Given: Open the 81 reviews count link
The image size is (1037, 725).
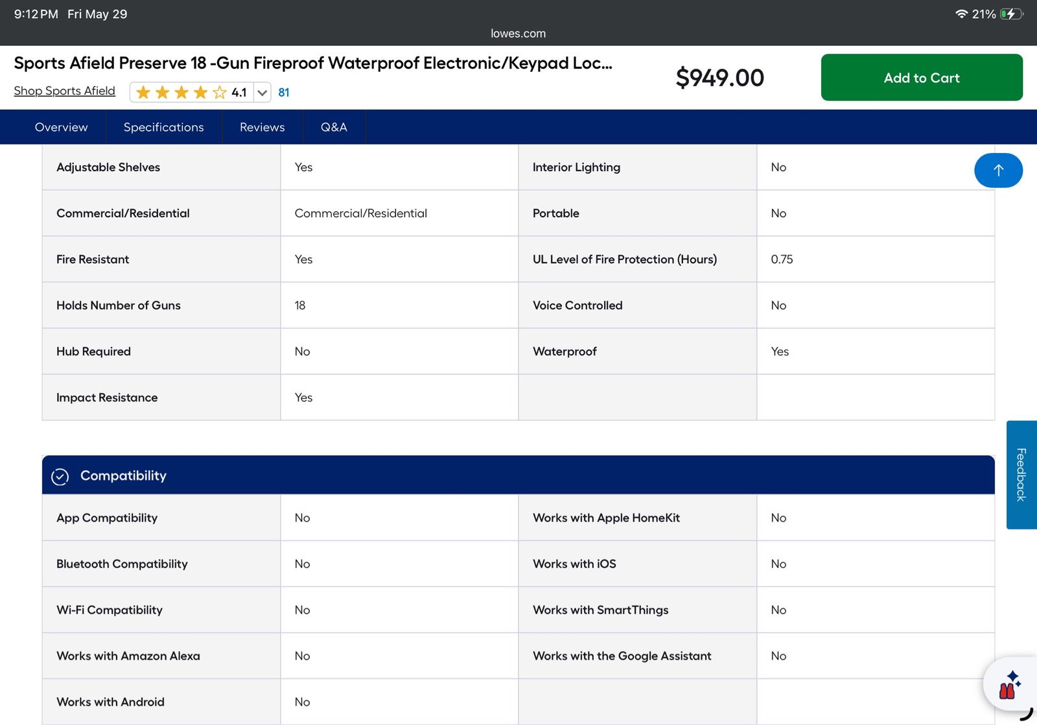Looking at the screenshot, I should (x=284, y=93).
